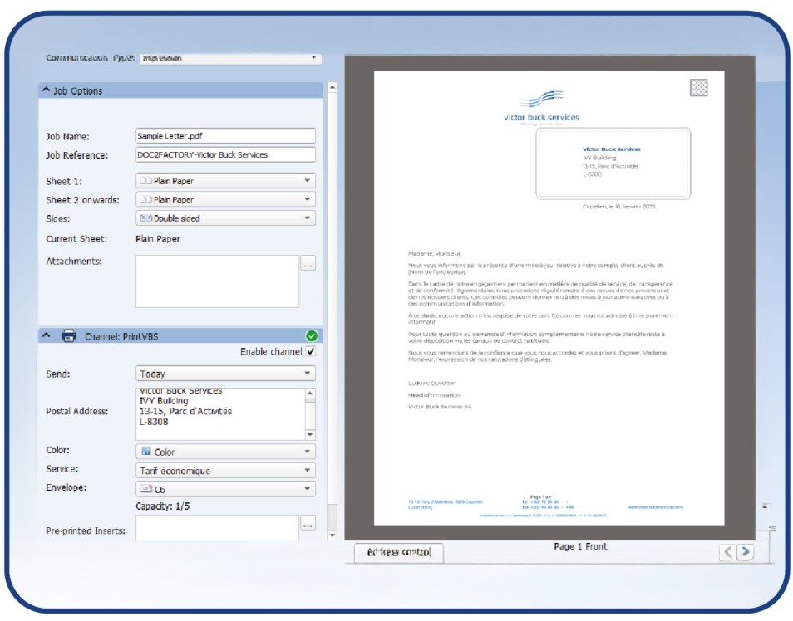Click the Victor Buck Services logo in preview
The width and height of the screenshot is (793, 621).
(x=541, y=106)
